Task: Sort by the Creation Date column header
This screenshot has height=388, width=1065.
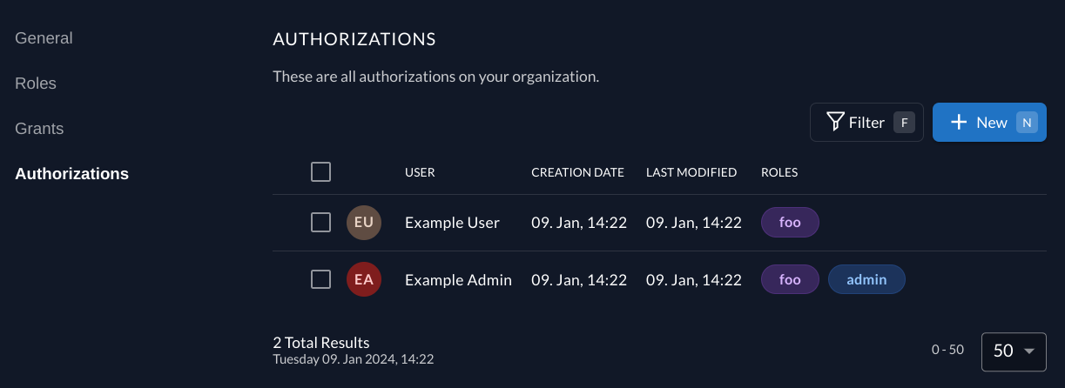Action: [577, 172]
